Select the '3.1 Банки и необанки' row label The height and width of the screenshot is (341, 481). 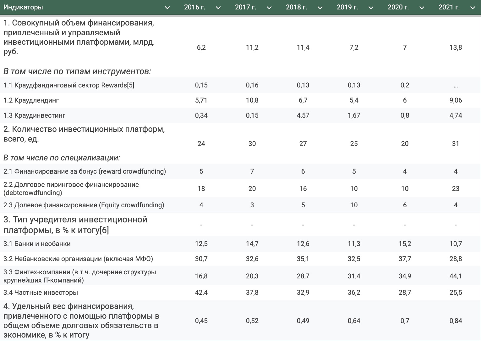(37, 244)
